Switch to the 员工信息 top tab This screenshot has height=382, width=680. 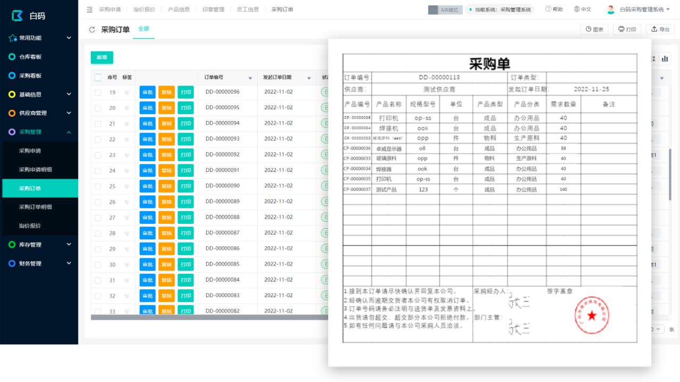pos(248,10)
